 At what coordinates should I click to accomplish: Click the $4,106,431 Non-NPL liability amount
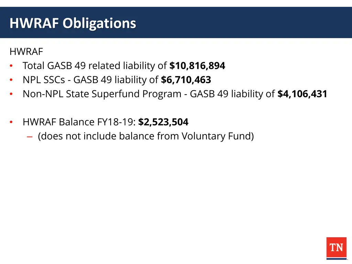pos(302,94)
